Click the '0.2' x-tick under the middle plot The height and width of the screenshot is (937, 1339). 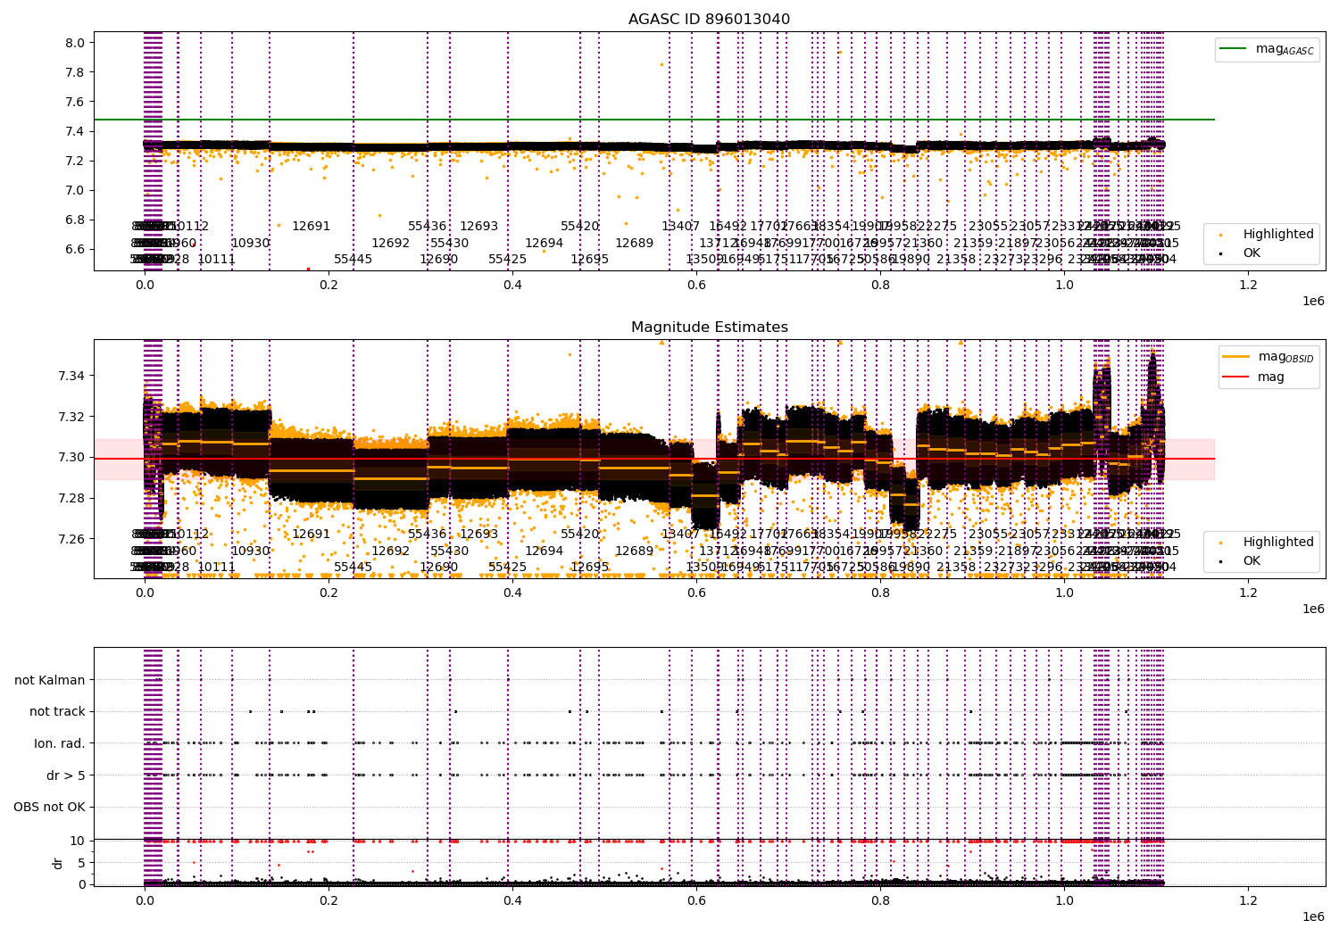point(329,593)
